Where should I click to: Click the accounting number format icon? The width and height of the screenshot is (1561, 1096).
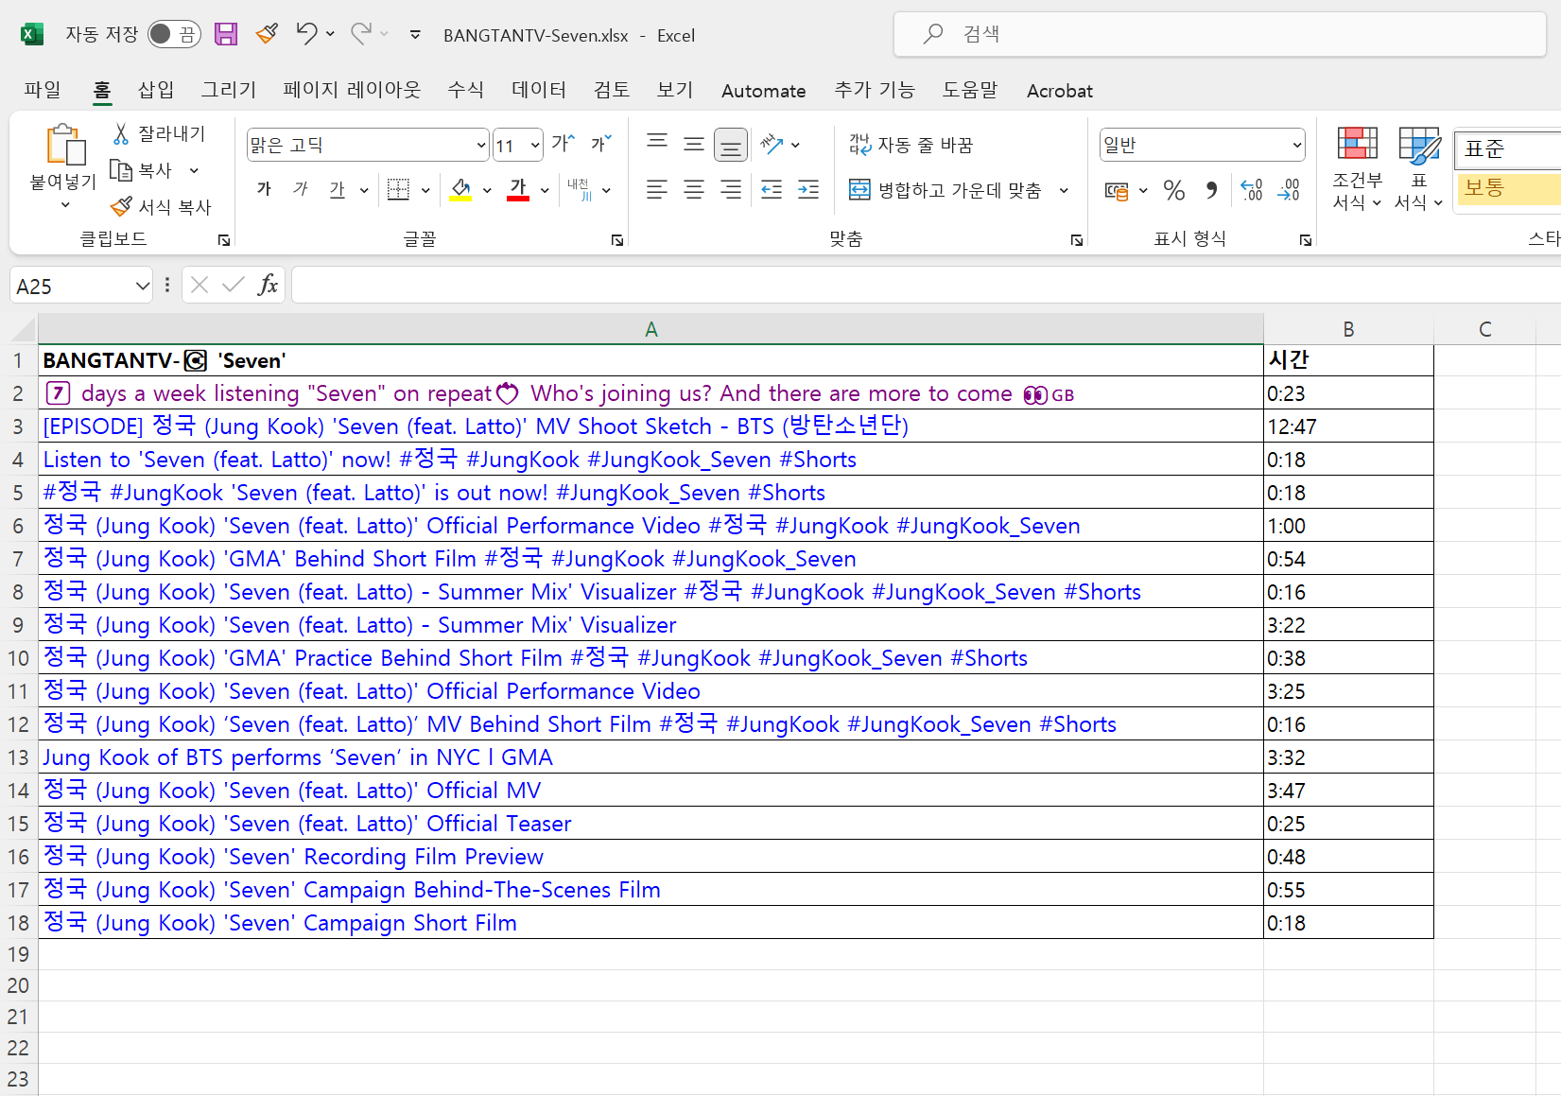pyautogui.click(x=1117, y=191)
